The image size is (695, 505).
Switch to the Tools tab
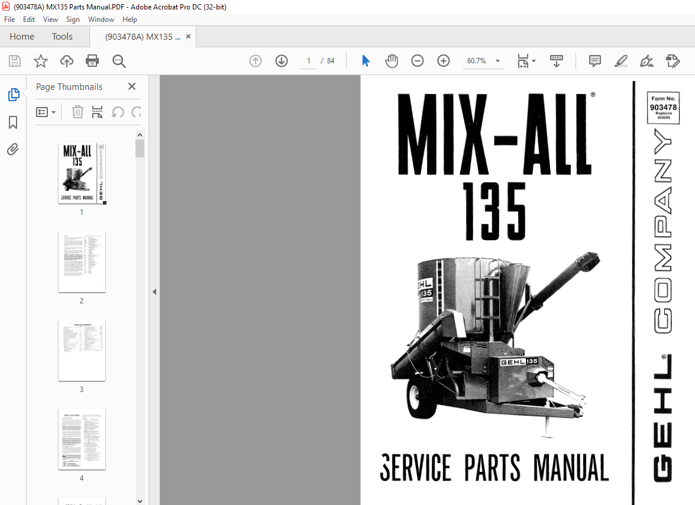pyautogui.click(x=62, y=36)
